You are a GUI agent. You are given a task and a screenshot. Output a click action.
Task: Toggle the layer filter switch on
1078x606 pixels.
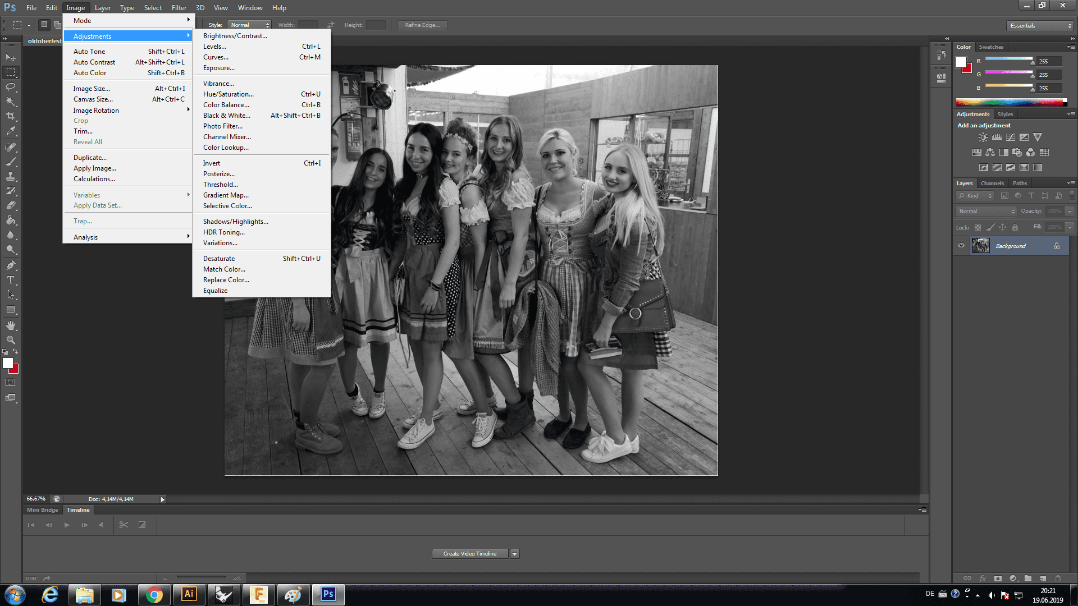(1072, 195)
